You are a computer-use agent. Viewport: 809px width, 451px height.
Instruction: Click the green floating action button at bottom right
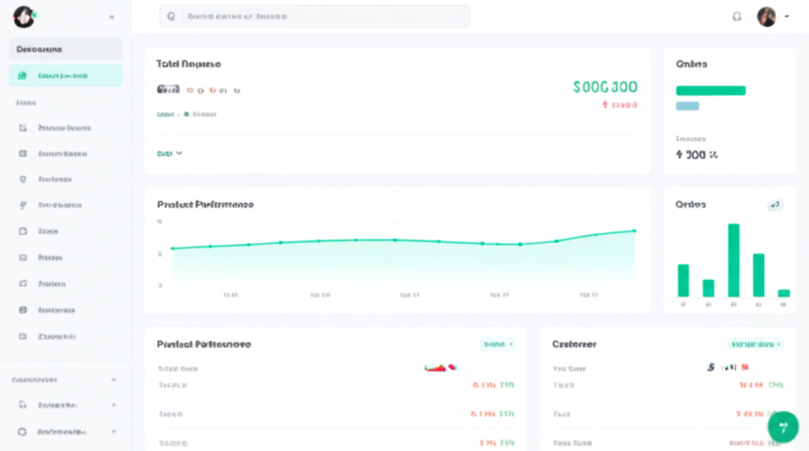tap(782, 427)
